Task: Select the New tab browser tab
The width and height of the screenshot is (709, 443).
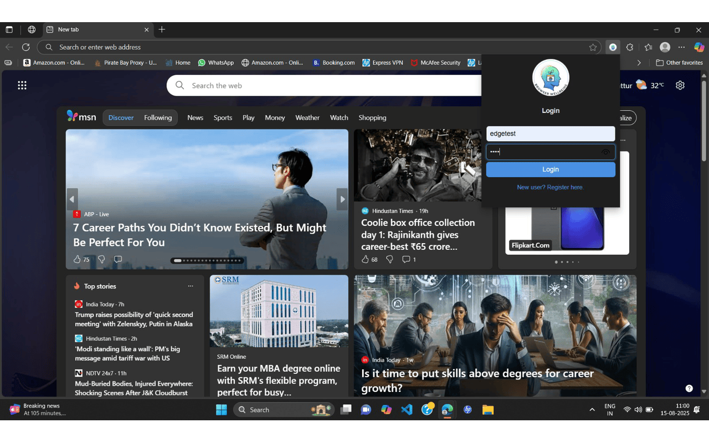Action: point(97,29)
